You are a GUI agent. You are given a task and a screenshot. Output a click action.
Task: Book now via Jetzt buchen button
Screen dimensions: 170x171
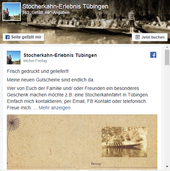click(x=150, y=37)
